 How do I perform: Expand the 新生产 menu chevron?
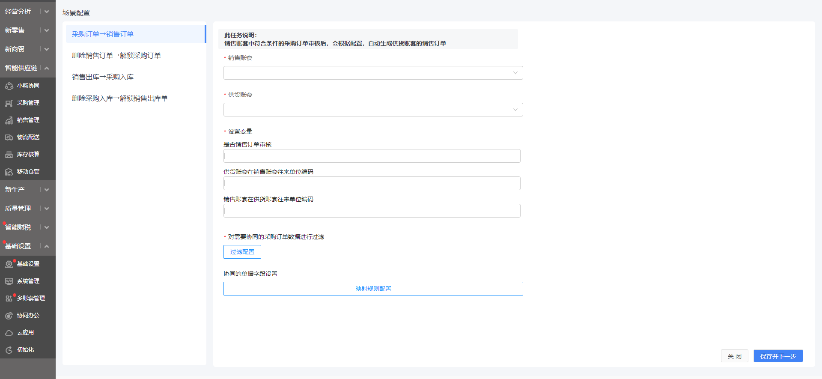pos(47,190)
